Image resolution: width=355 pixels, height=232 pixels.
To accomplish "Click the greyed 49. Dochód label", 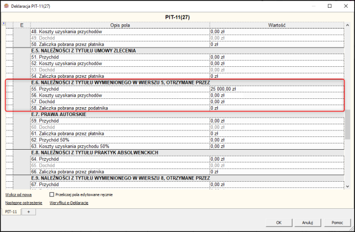I will coord(43,38).
